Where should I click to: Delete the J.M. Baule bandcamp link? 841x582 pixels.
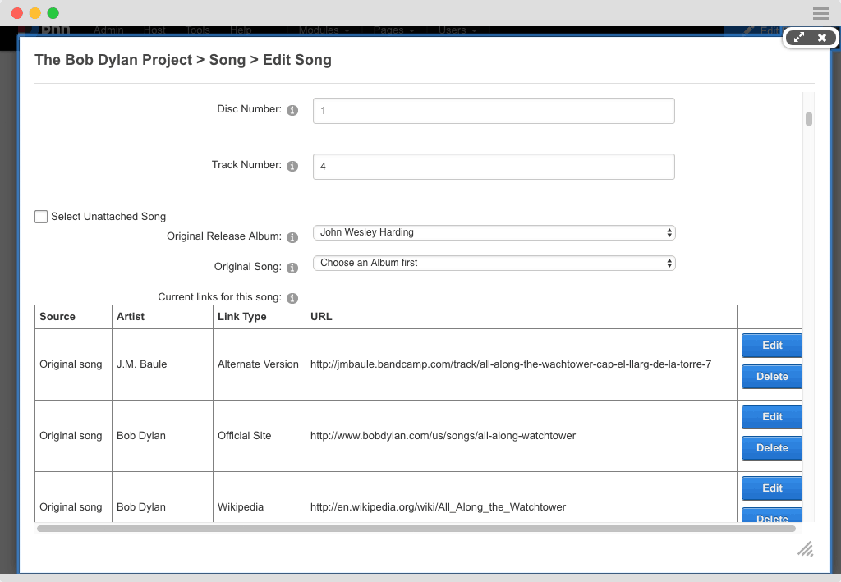[772, 377]
